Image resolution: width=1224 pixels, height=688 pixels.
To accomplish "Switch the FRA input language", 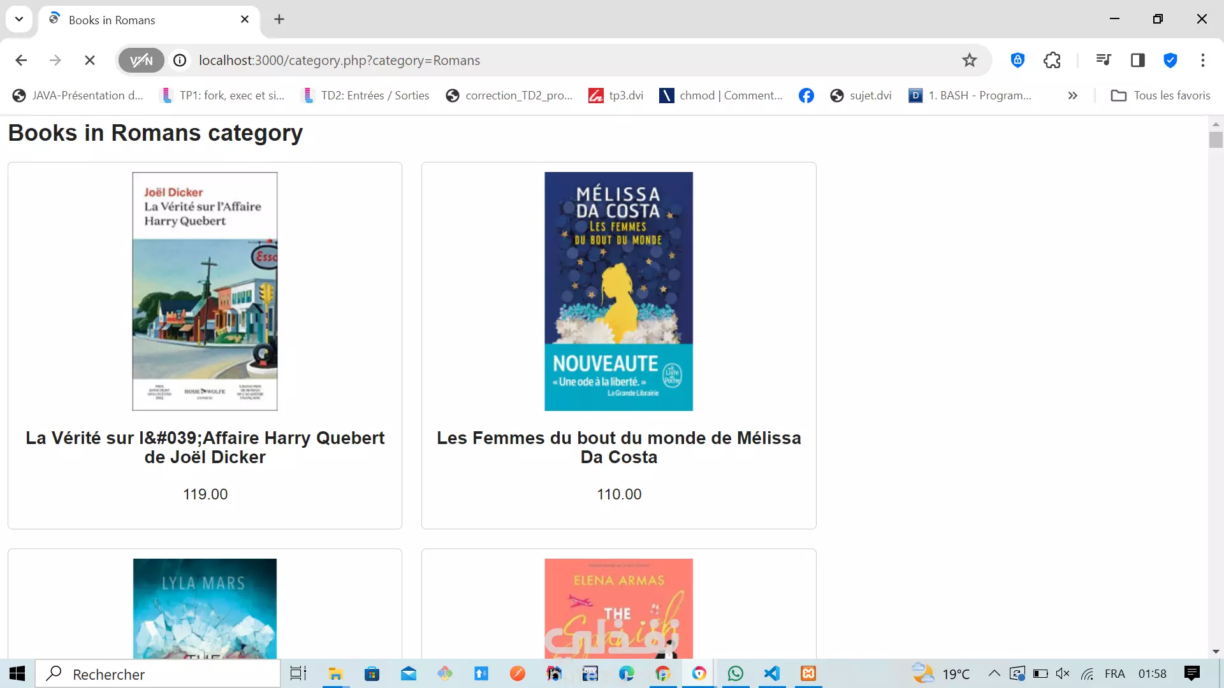I will tap(1115, 673).
